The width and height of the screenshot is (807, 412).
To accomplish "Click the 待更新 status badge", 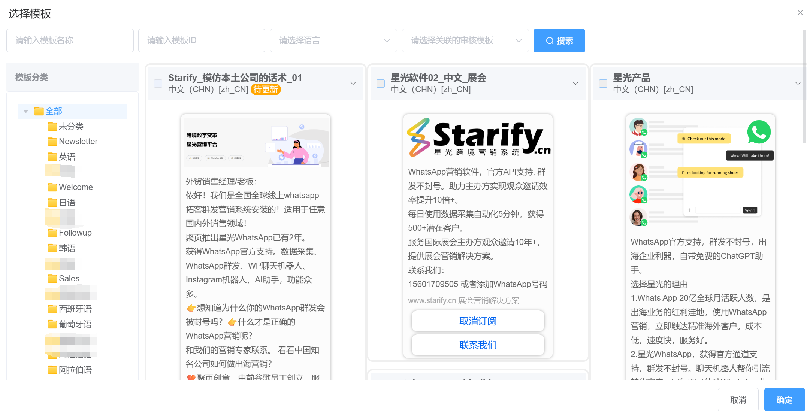I will (x=266, y=90).
